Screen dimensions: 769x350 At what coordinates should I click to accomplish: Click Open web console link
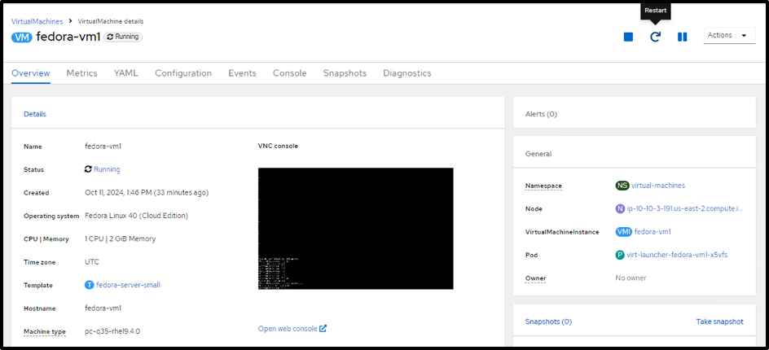[288, 329]
